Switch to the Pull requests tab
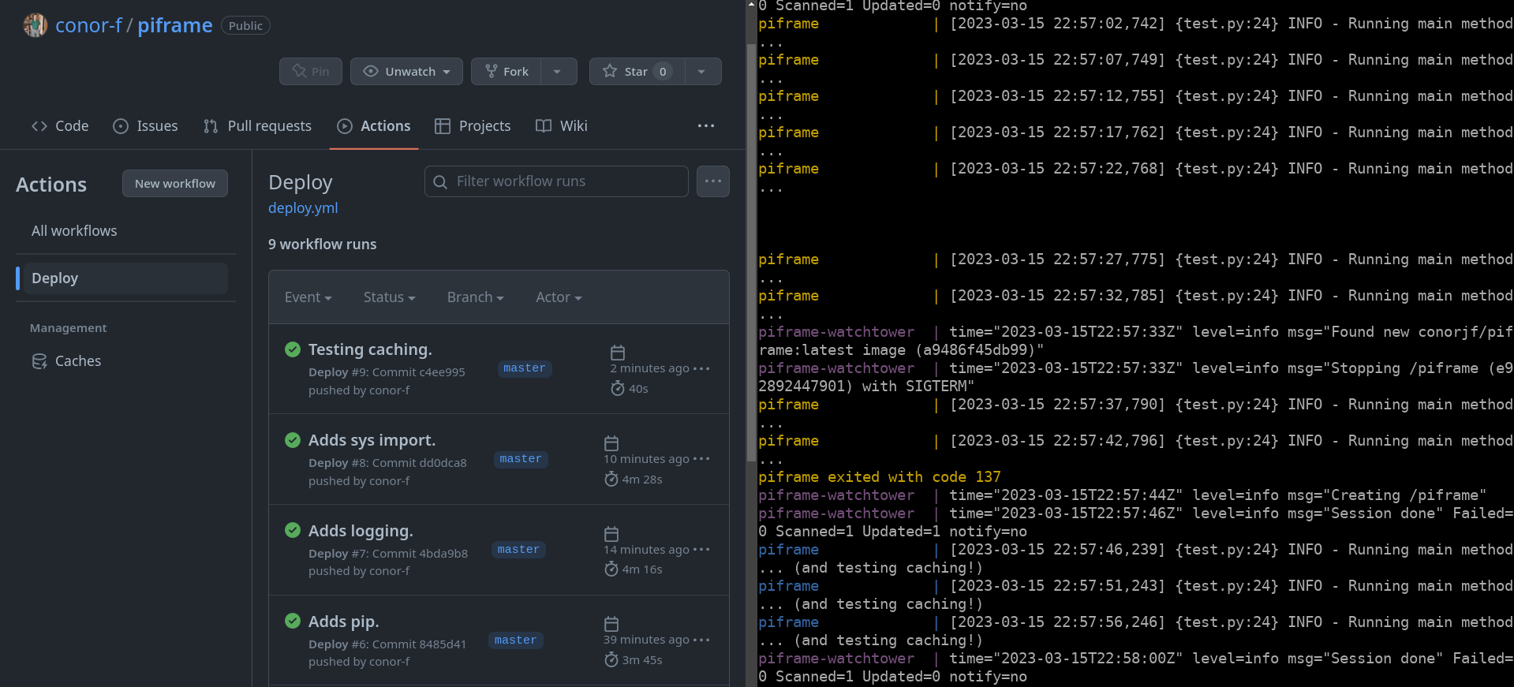 pos(257,126)
